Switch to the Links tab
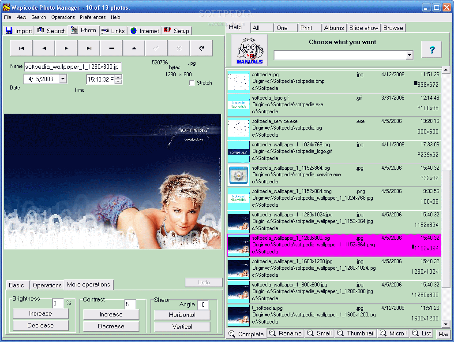Viewport: 454px width, 342px height. 113,31
